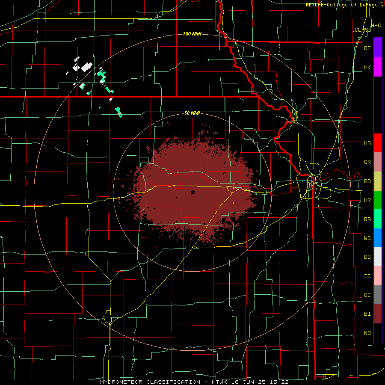The width and height of the screenshot is (385, 385).
Task: Click the IC legend label
Action: (x=367, y=276)
